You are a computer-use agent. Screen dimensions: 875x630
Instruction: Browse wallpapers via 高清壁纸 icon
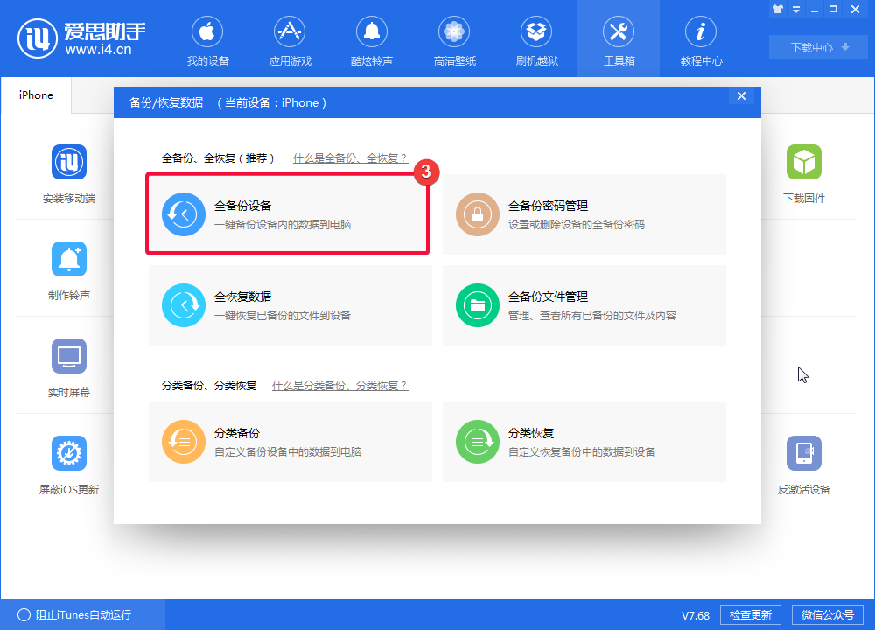pyautogui.click(x=454, y=39)
